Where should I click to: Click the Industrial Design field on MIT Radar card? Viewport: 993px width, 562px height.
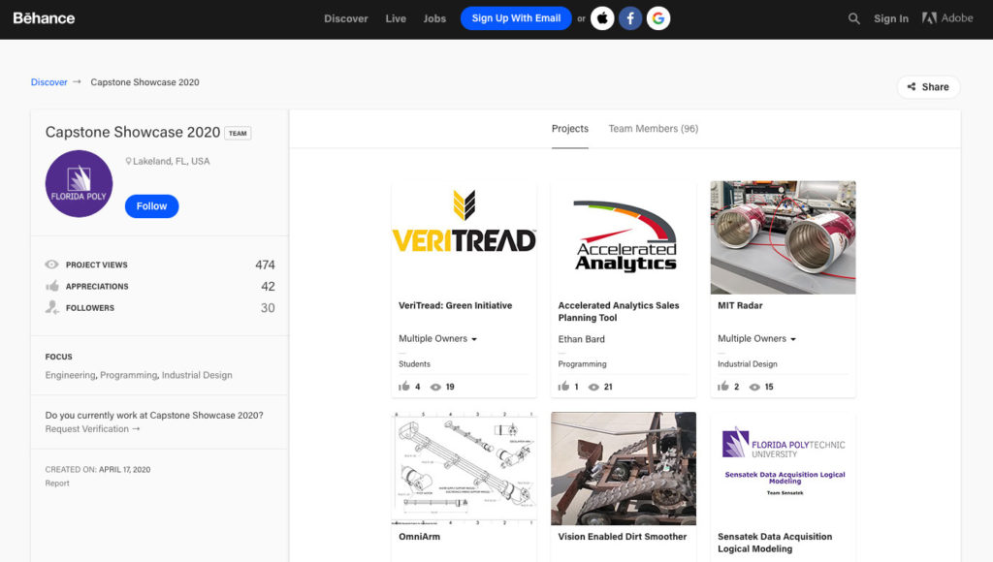click(748, 364)
